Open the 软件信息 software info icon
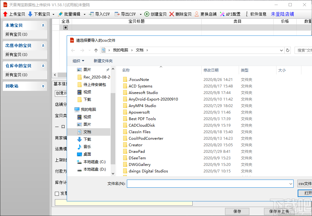 coord(247,14)
